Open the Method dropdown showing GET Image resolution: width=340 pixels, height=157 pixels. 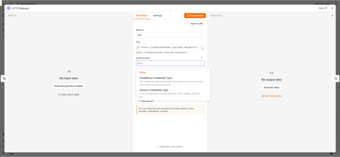[170, 35]
